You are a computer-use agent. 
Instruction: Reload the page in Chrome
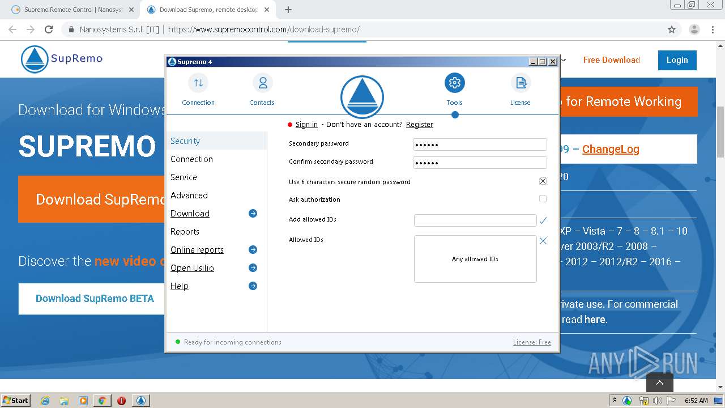[x=49, y=29]
